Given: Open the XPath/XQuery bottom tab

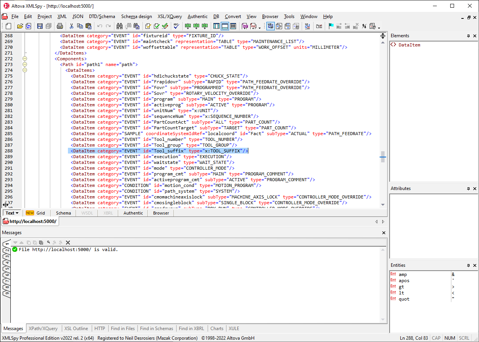Looking at the screenshot, I should pyautogui.click(x=43, y=329).
